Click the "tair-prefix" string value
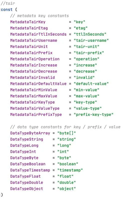The width and height of the screenshot is (125, 200). [x=89, y=53]
